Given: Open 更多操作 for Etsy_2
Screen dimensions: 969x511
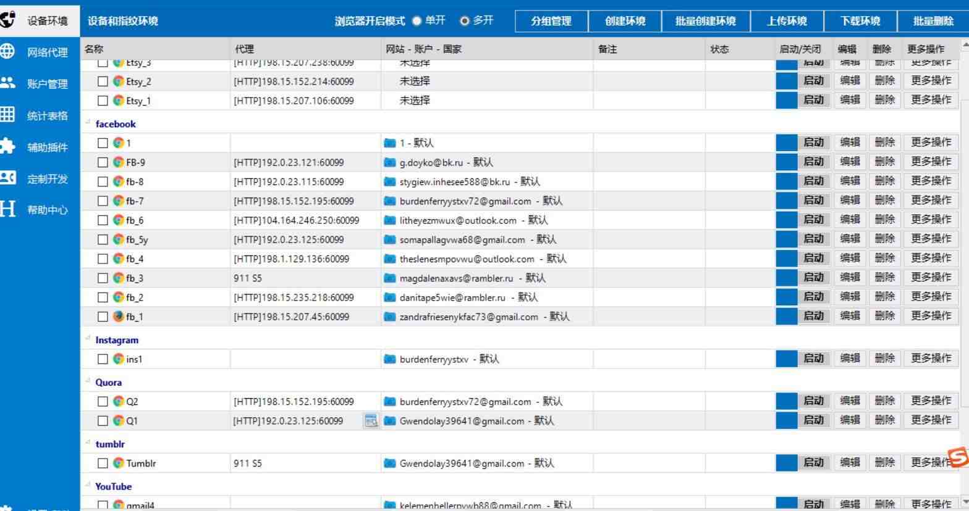Looking at the screenshot, I should pyautogui.click(x=931, y=80).
